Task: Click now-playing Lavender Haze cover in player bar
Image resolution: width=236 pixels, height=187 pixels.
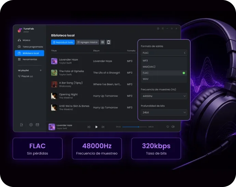Action: point(52,127)
